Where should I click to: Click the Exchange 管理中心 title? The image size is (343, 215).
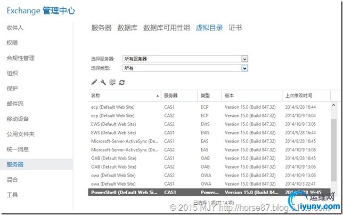coord(41,11)
